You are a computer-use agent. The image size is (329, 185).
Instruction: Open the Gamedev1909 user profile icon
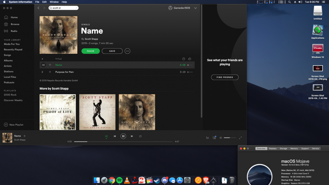[x=170, y=8]
